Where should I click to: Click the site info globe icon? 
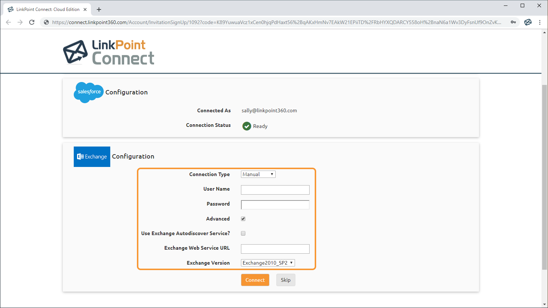46,22
